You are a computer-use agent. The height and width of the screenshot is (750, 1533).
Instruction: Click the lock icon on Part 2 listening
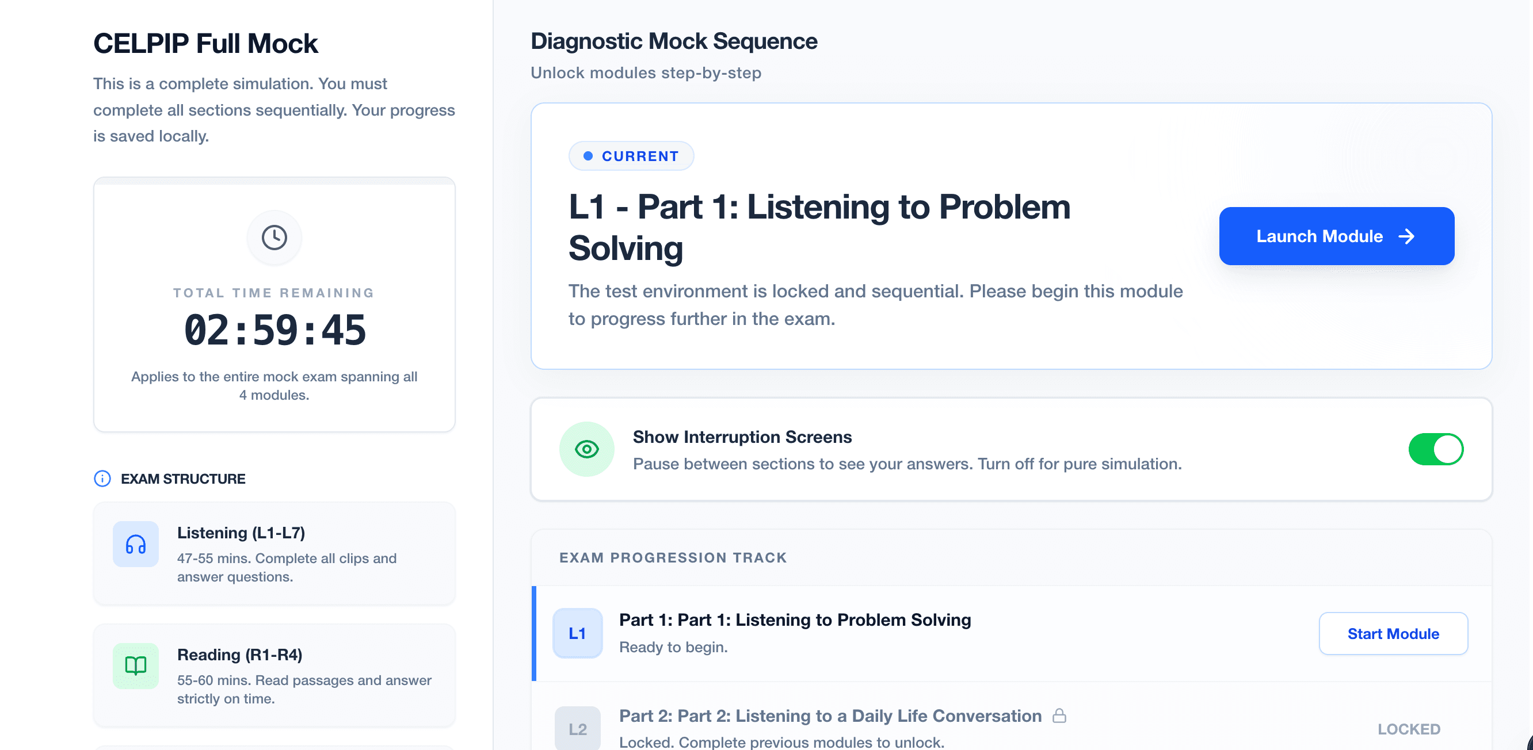(x=1060, y=716)
